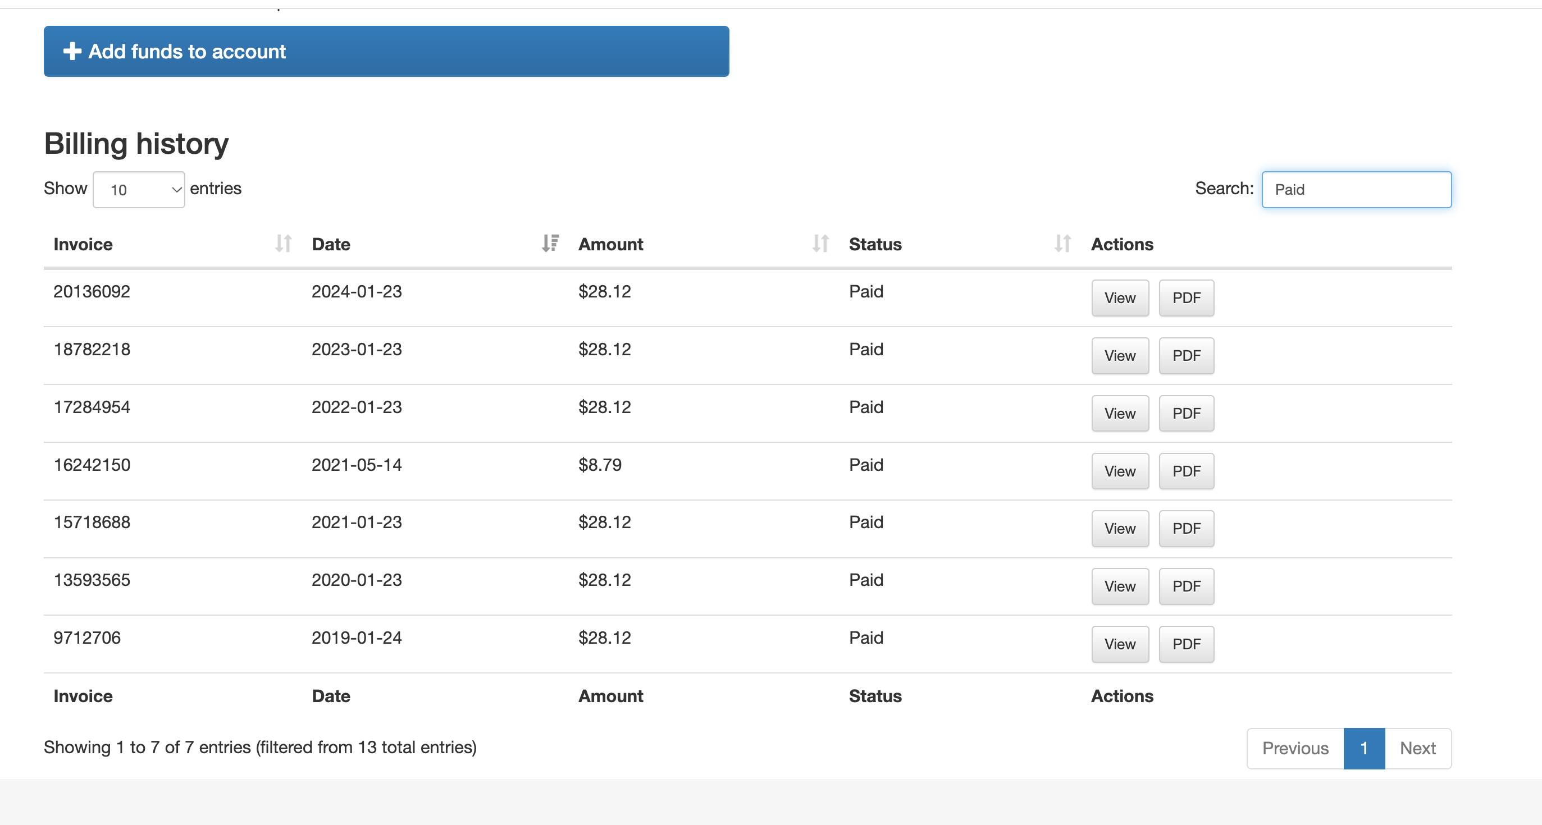Screen dimensions: 1542x825
Task: View invoice 15718688
Action: tap(1120, 529)
